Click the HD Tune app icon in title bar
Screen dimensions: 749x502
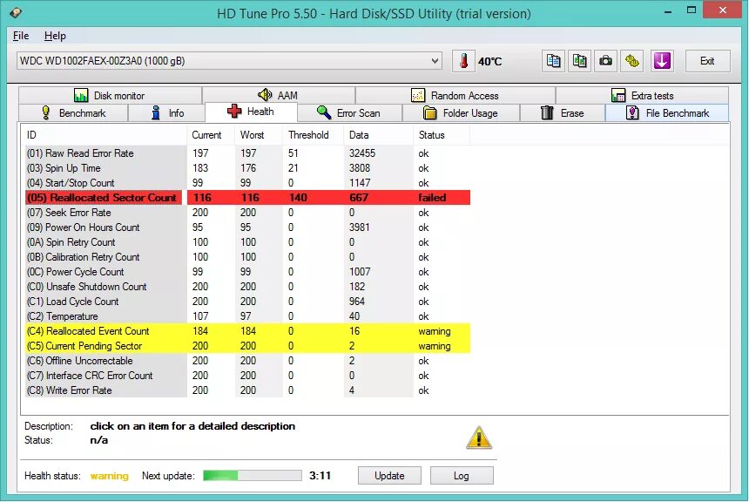coord(16,12)
